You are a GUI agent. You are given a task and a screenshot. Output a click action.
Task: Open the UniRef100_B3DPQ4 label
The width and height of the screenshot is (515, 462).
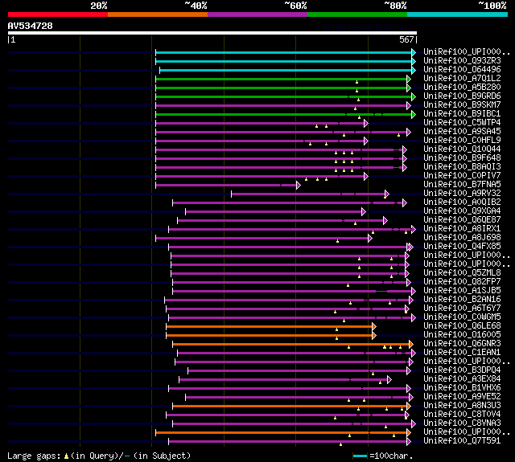point(462,370)
